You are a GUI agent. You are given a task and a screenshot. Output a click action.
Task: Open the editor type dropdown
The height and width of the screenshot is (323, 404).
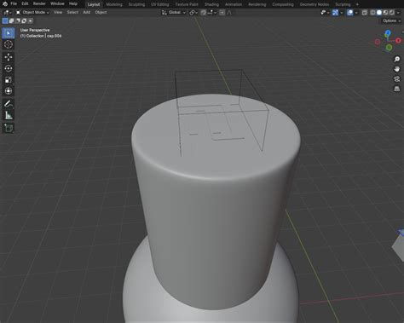point(7,13)
